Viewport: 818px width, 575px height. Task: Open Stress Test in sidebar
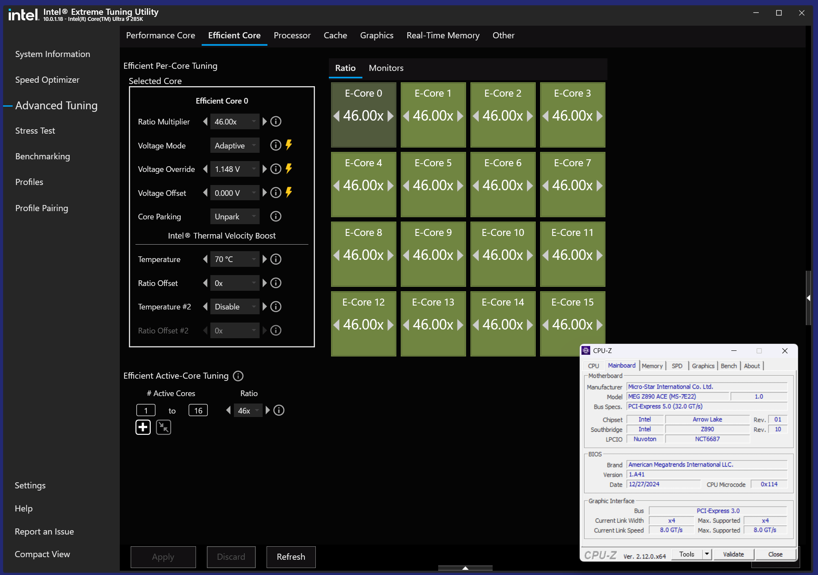coord(35,131)
